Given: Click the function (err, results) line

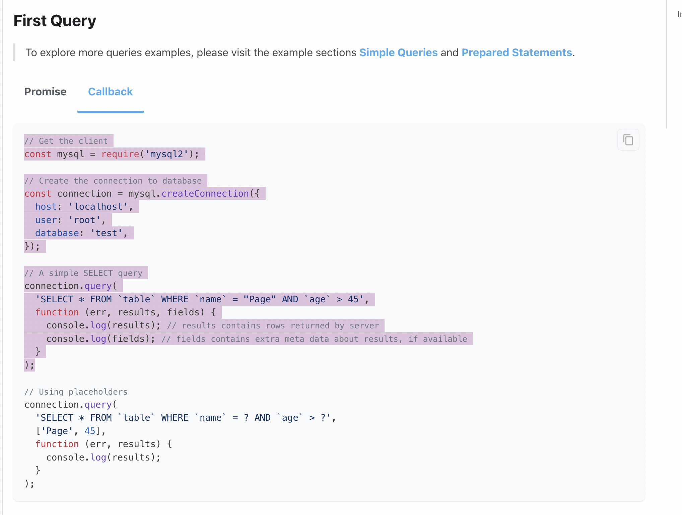Looking at the screenshot, I should pos(104,444).
